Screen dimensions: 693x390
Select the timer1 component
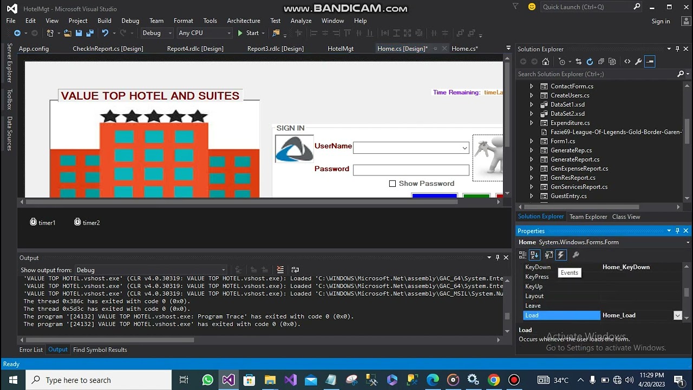coord(42,223)
